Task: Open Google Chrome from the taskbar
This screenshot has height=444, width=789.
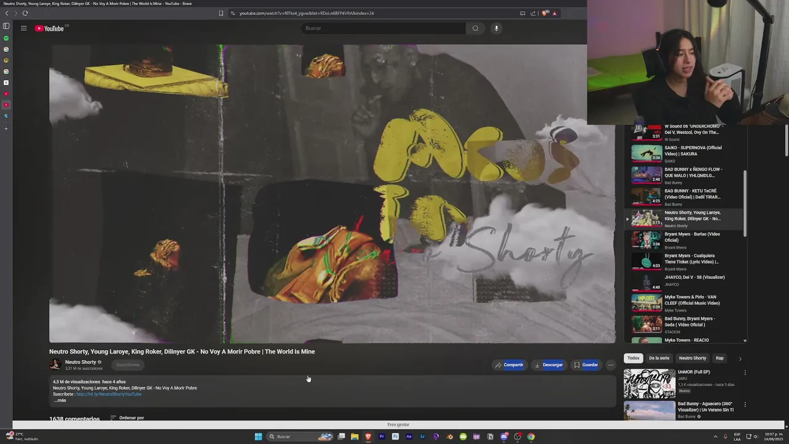Action: coord(531,437)
